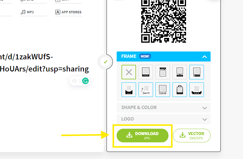Switch to the MP3 tab
The image size is (243, 159).
33,12
